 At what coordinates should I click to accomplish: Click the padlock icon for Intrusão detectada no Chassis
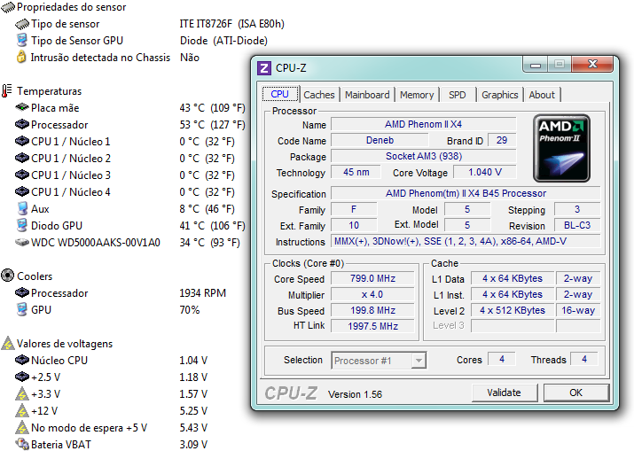(21, 57)
